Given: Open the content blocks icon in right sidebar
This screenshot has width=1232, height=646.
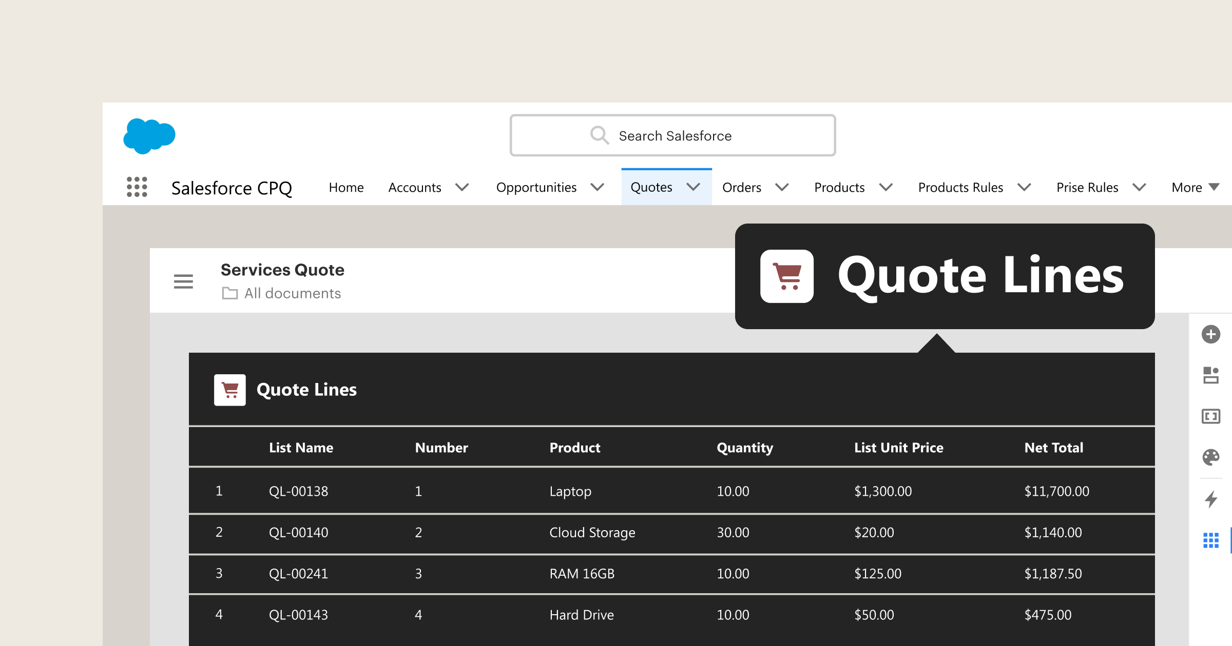Looking at the screenshot, I should 1211,375.
